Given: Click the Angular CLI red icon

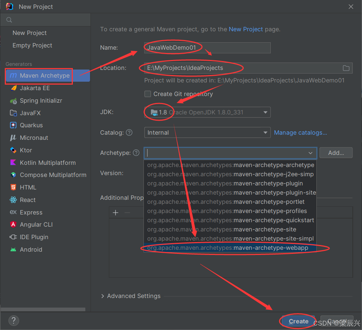Looking at the screenshot, I should pyautogui.click(x=13, y=224).
